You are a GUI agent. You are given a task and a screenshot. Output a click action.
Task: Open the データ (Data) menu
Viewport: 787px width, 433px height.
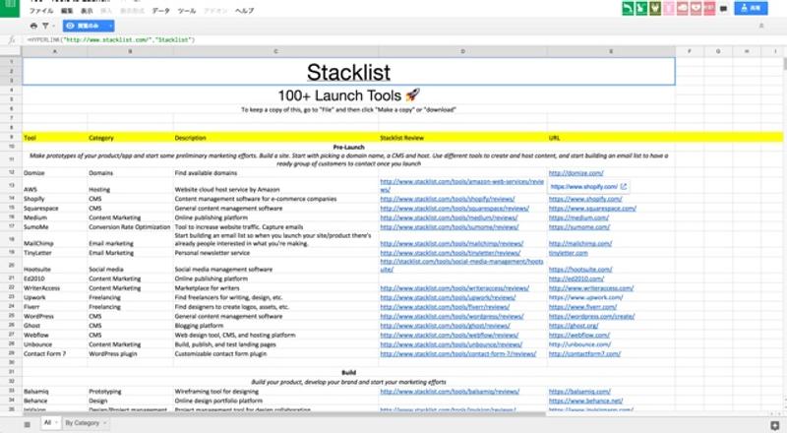[x=160, y=11]
